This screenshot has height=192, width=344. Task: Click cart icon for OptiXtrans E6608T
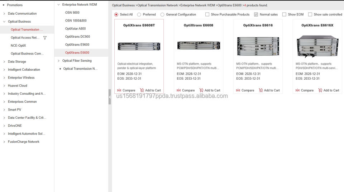click(x=142, y=90)
